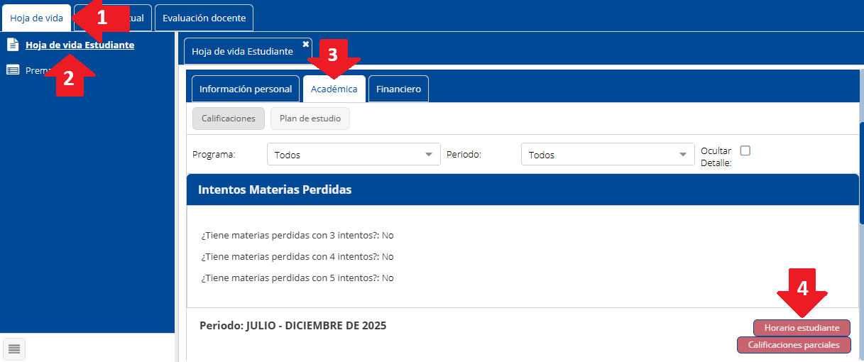
Task: Click Periodo: JULIO - DICIEMBRE DE 2025 heading
Action: [x=293, y=325]
